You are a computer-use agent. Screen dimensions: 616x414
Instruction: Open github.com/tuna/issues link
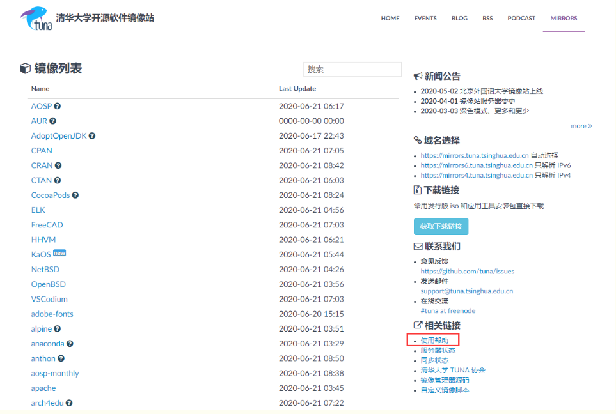click(468, 271)
